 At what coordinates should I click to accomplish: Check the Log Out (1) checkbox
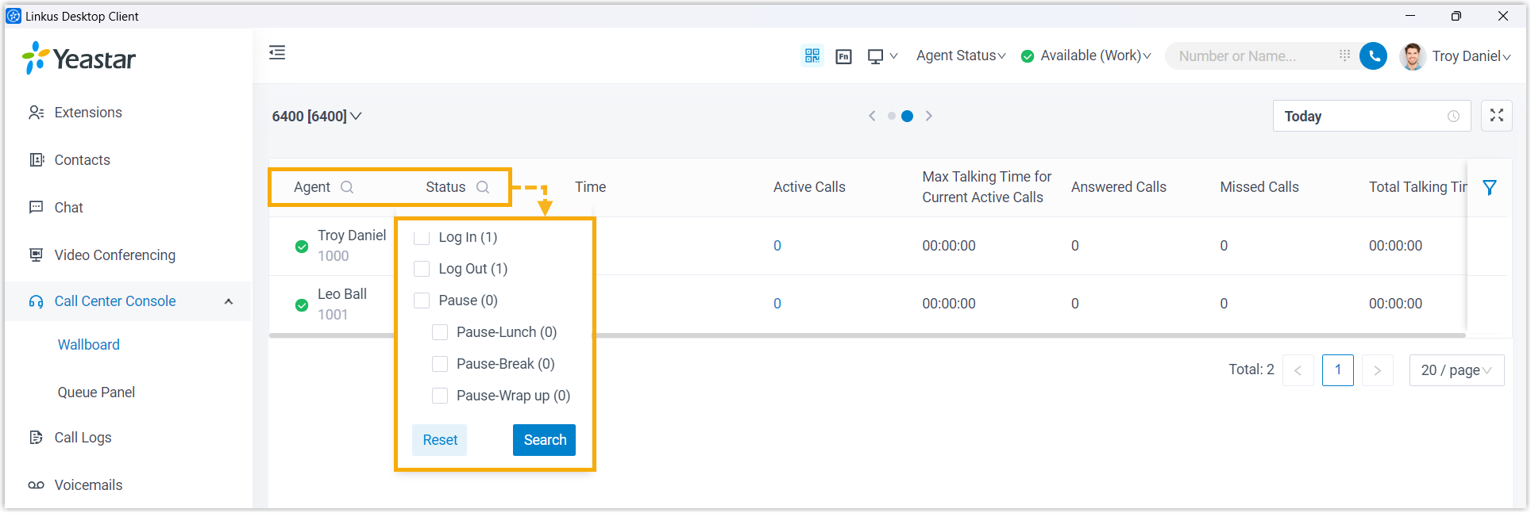click(x=422, y=269)
